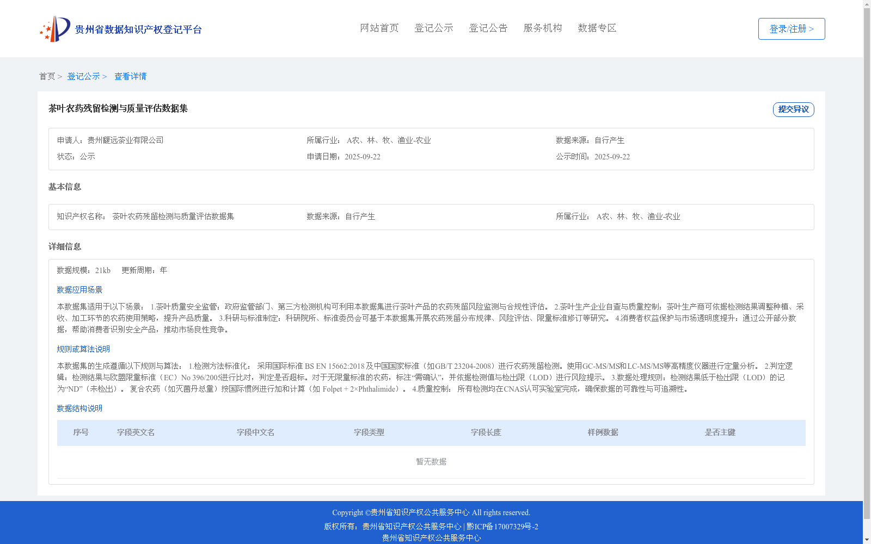
Task: Click the 字段英文名 column header
Action: coord(136,432)
